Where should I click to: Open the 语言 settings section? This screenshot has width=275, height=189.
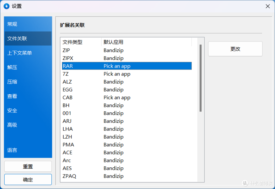28,150
